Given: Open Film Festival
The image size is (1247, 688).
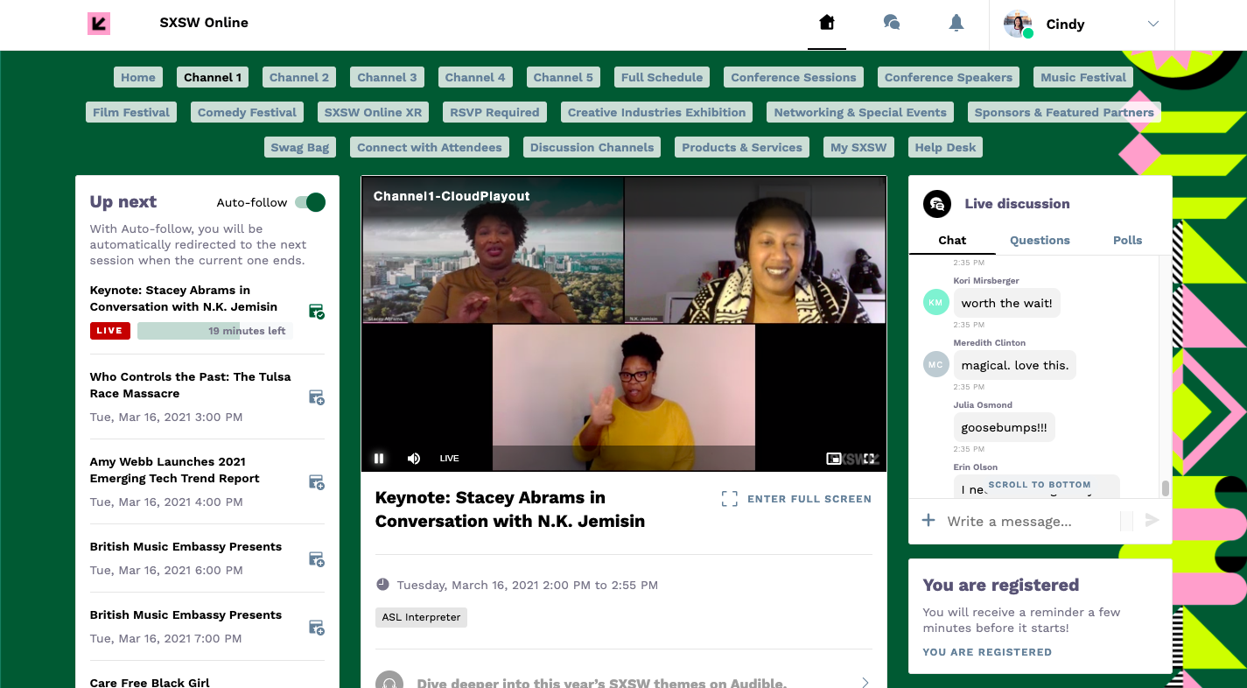Looking at the screenshot, I should coord(131,112).
